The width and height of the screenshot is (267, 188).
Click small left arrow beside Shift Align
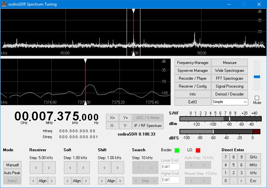(102, 181)
